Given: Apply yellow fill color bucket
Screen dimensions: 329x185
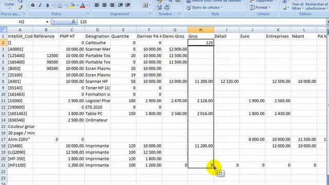Looking at the screenshot, I should coord(72,5).
